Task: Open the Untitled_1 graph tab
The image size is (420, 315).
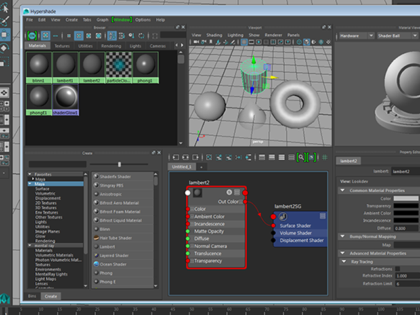Action: coord(182,167)
